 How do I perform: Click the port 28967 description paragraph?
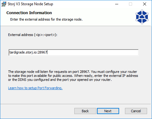(73, 76)
